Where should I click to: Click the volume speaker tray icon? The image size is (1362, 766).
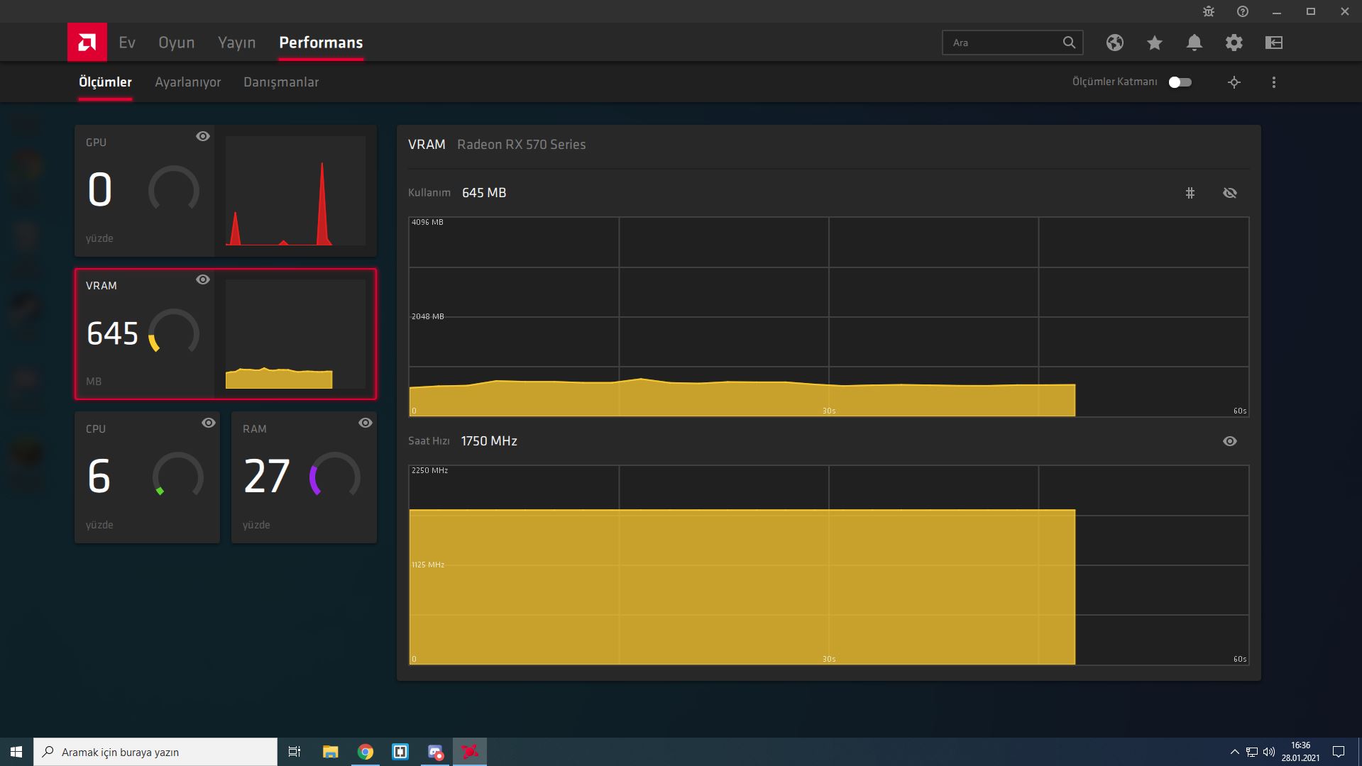pos(1269,752)
